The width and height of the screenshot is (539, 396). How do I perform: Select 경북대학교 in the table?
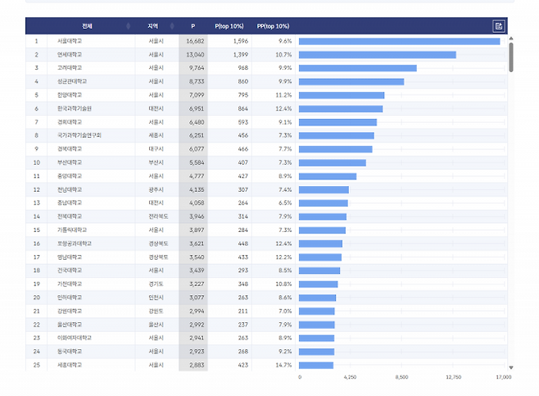click(70, 149)
